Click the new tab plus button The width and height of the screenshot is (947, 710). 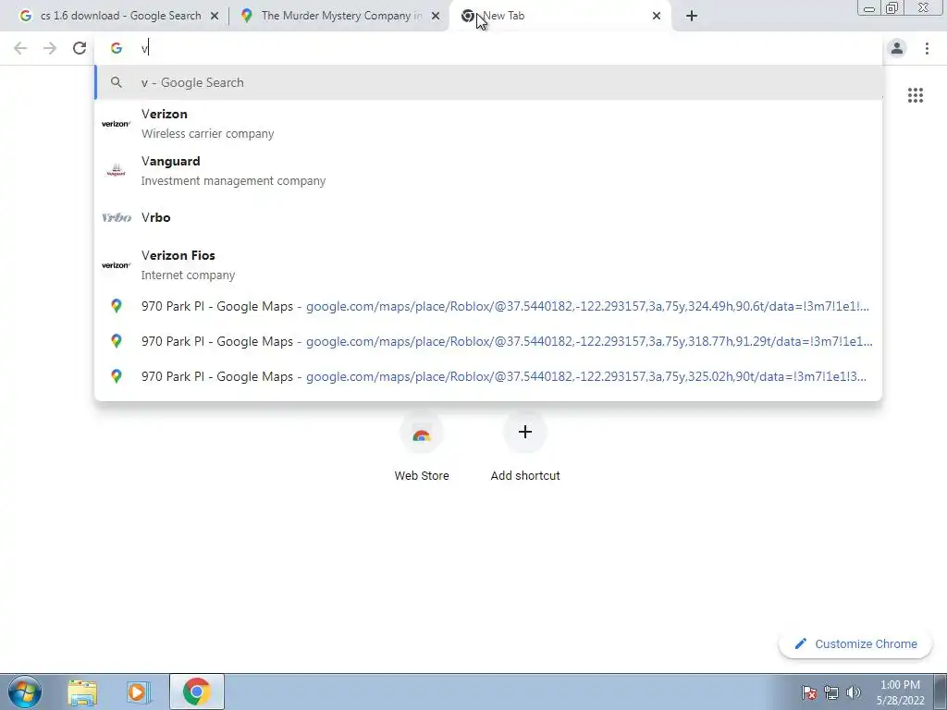pos(692,16)
